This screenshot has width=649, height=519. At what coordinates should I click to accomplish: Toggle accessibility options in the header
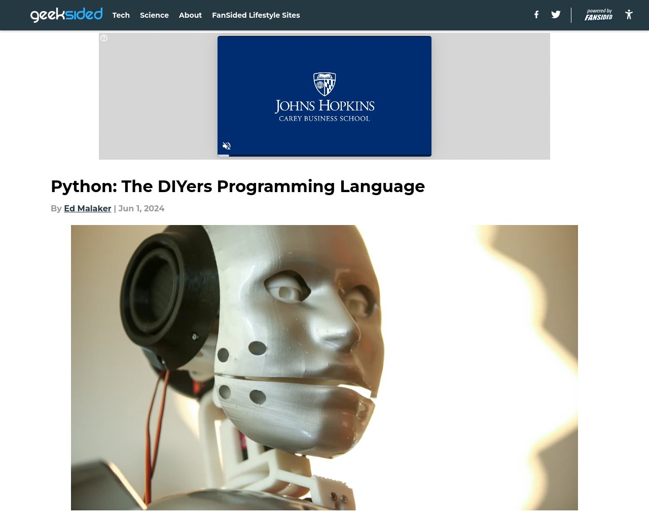[628, 15]
